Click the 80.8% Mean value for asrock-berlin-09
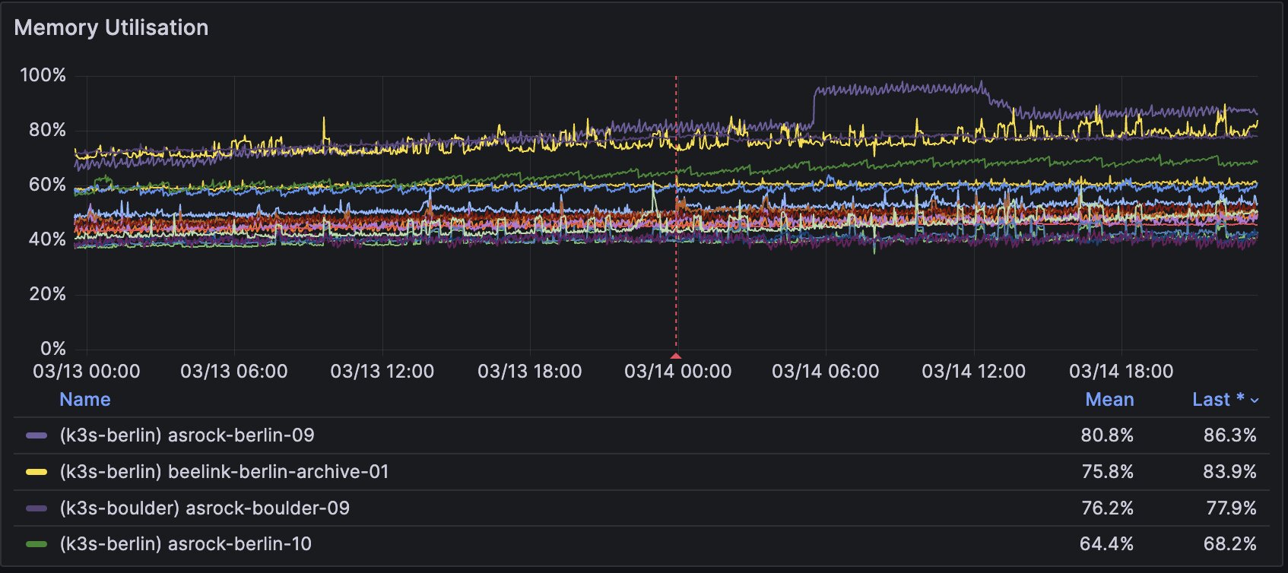This screenshot has height=573, width=1288. point(1106,435)
